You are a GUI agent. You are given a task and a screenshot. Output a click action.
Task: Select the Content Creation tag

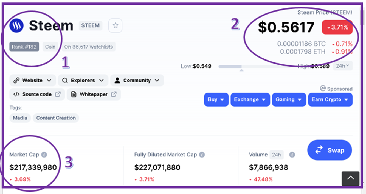(x=56, y=118)
